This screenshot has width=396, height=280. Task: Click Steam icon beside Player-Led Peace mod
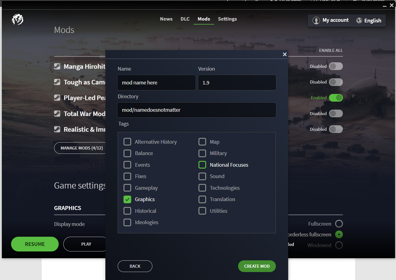tap(57, 98)
